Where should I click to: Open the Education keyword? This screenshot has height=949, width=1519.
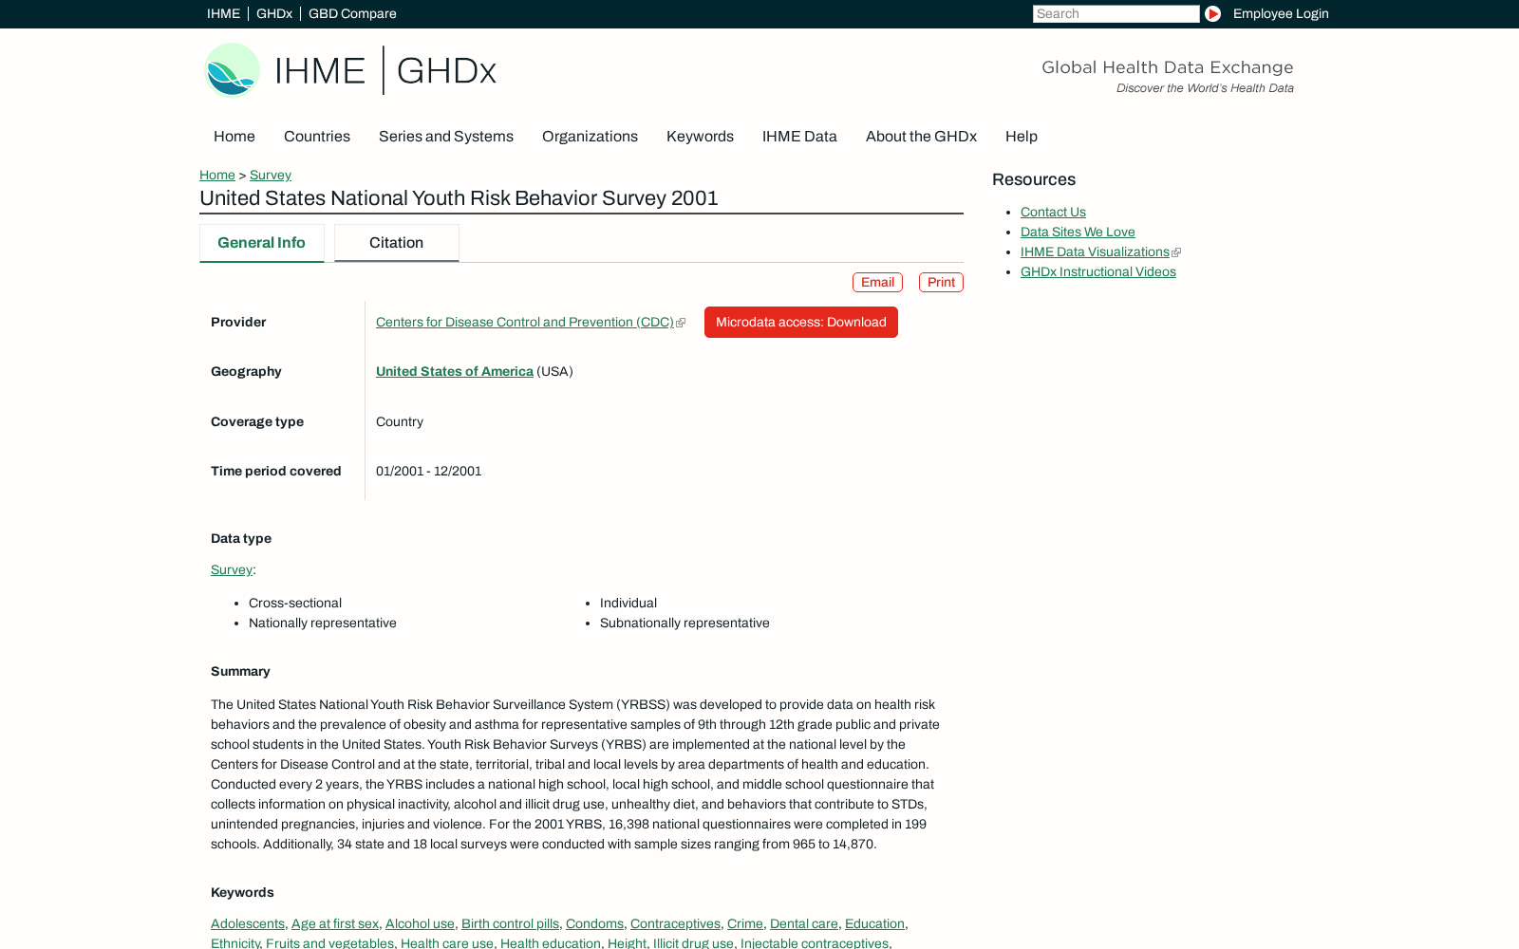tap(874, 924)
